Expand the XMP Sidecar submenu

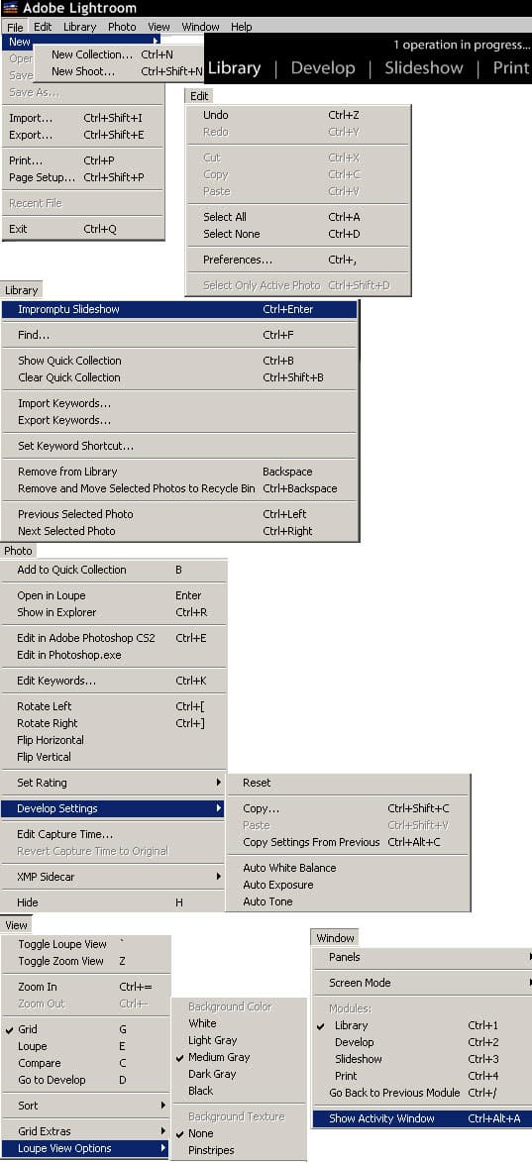point(113,877)
